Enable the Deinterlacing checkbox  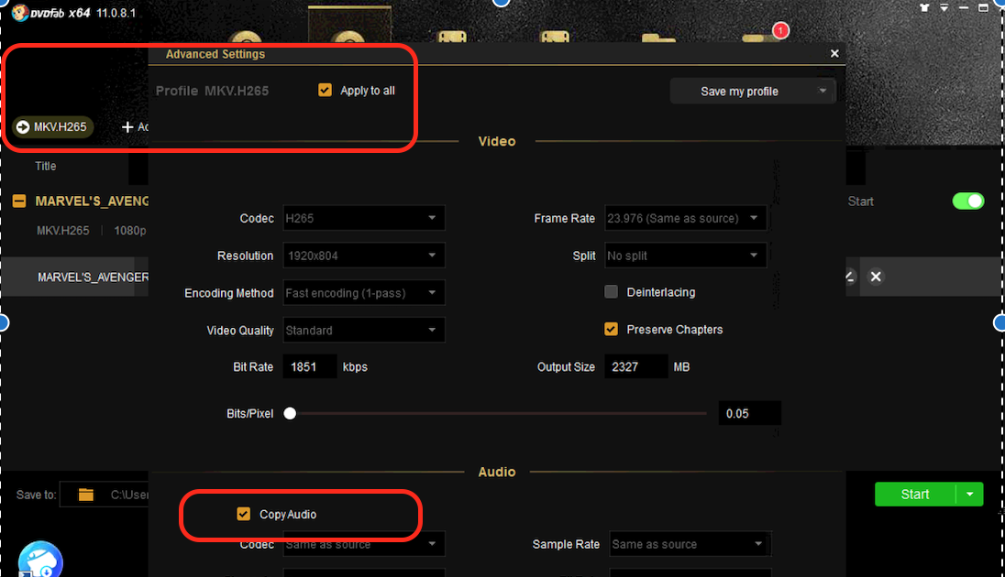(x=611, y=292)
